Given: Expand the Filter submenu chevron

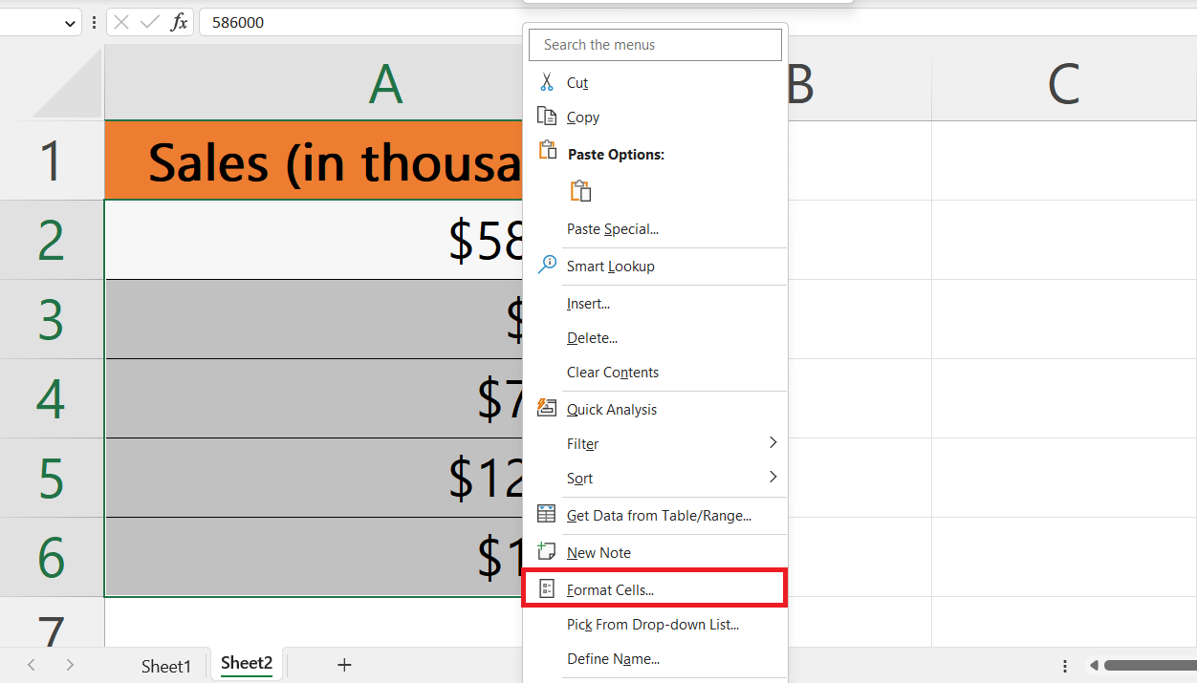Looking at the screenshot, I should 773,442.
